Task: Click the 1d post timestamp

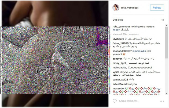Action: coord(163,20)
